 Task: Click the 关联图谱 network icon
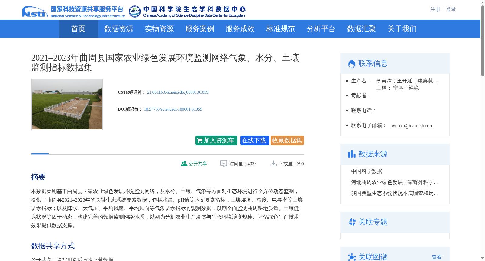(352, 257)
